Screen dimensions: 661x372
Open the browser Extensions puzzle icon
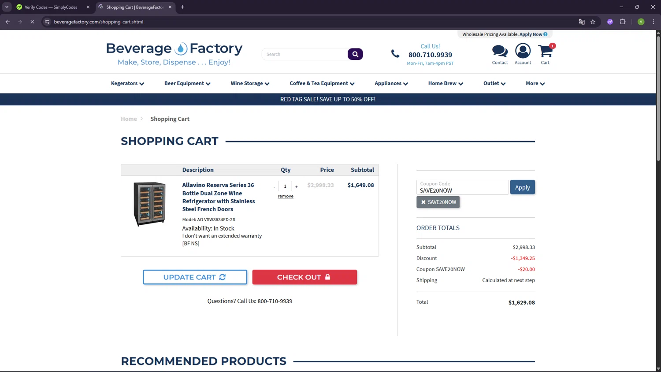[x=623, y=22]
